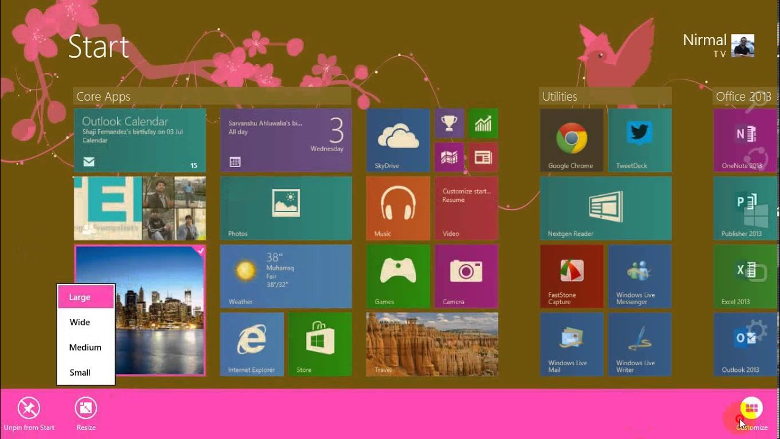This screenshot has height=439, width=780.
Task: Open the Nextgen Reader tile
Action: tap(606, 209)
